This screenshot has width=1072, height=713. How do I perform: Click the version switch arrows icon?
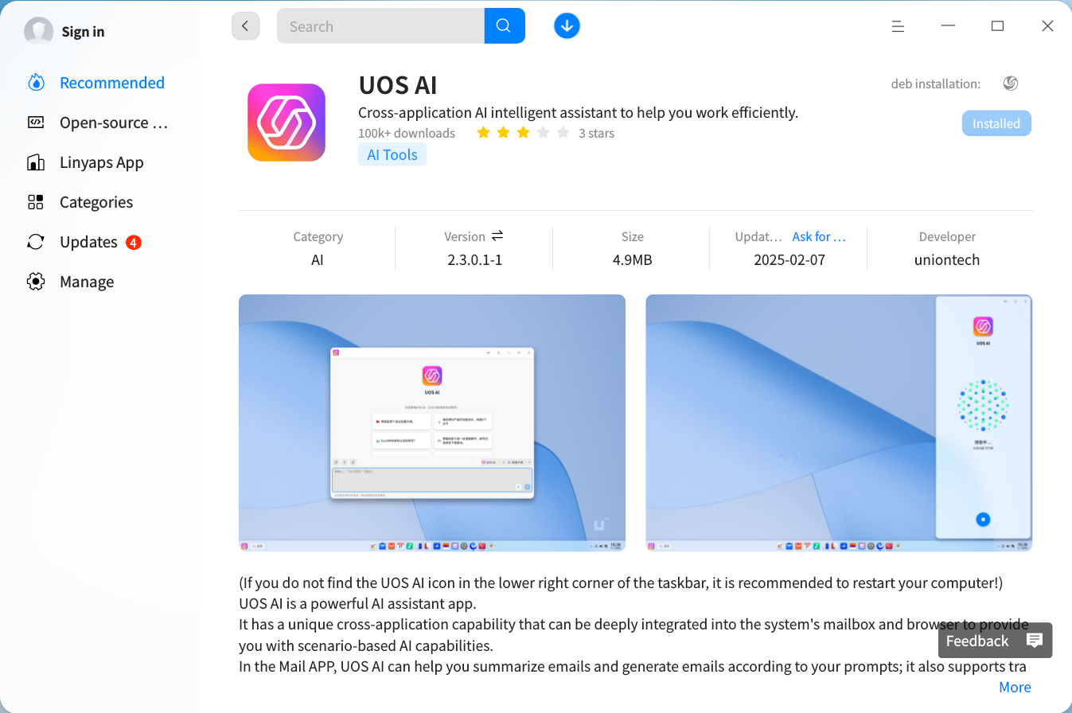[497, 236]
